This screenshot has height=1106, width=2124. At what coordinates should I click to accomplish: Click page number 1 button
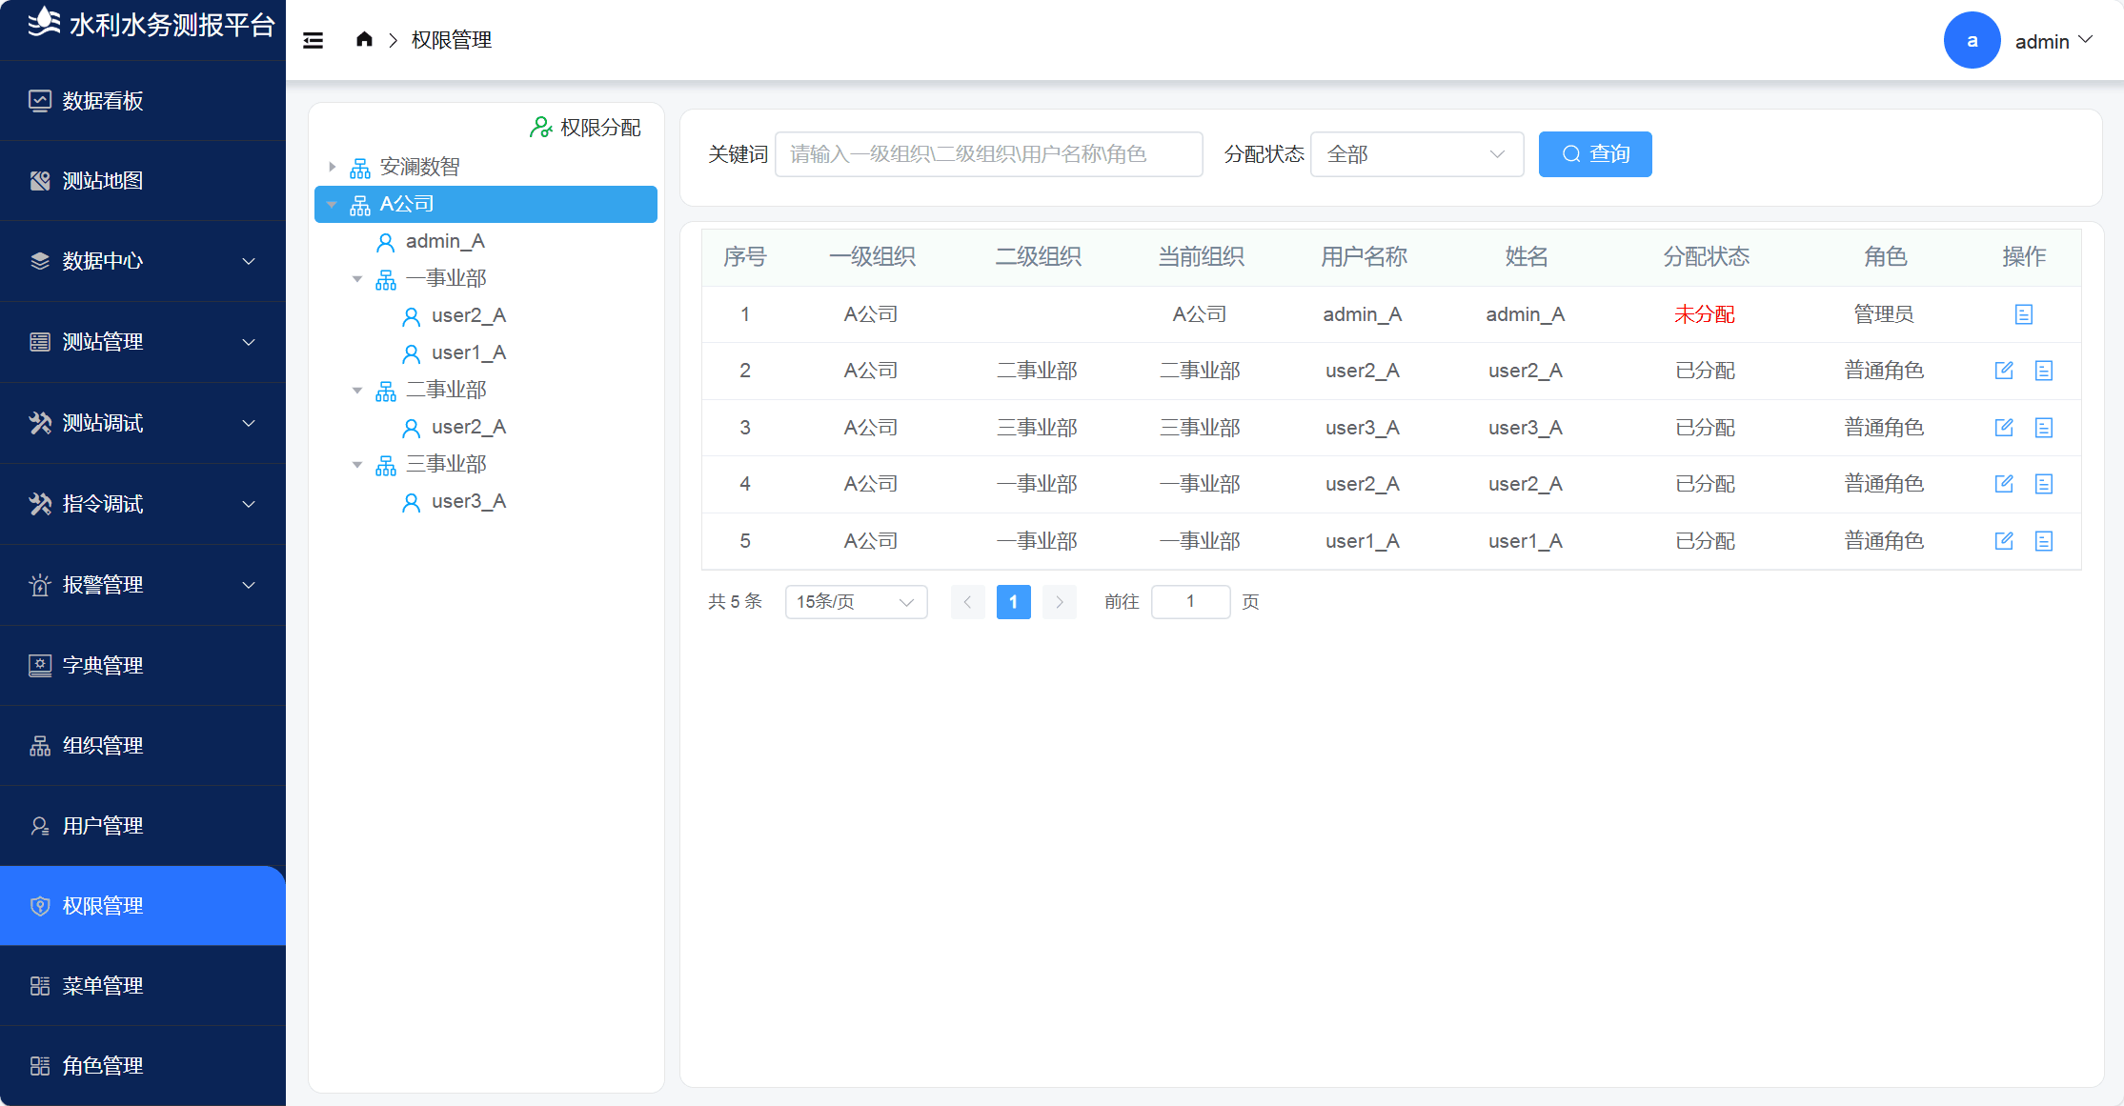[x=1013, y=602]
